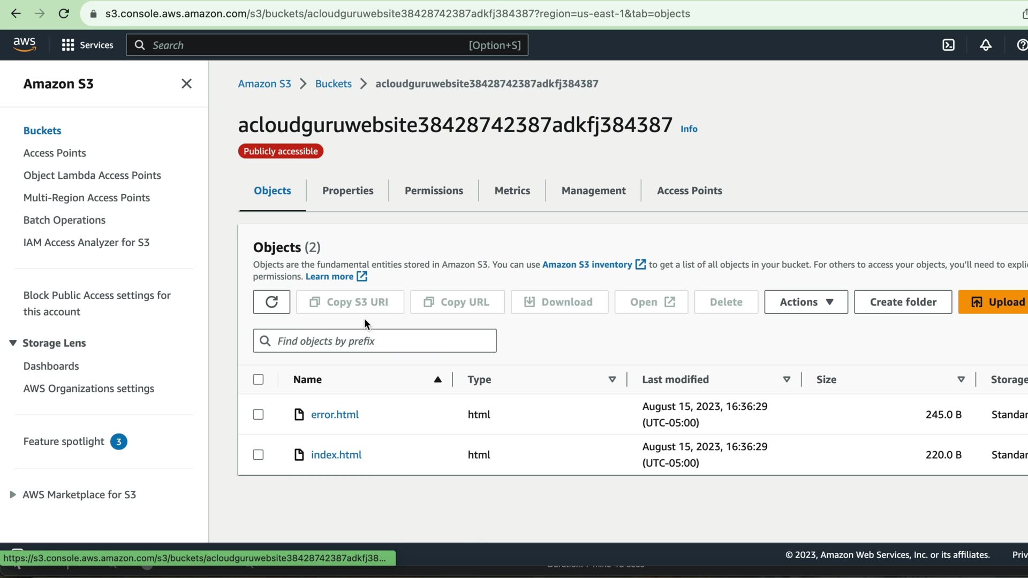Open external link icon after Learn more

click(362, 277)
